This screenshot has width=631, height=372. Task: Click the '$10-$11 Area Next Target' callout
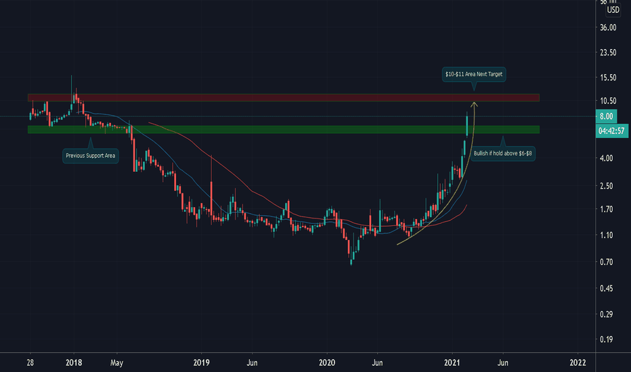point(474,74)
